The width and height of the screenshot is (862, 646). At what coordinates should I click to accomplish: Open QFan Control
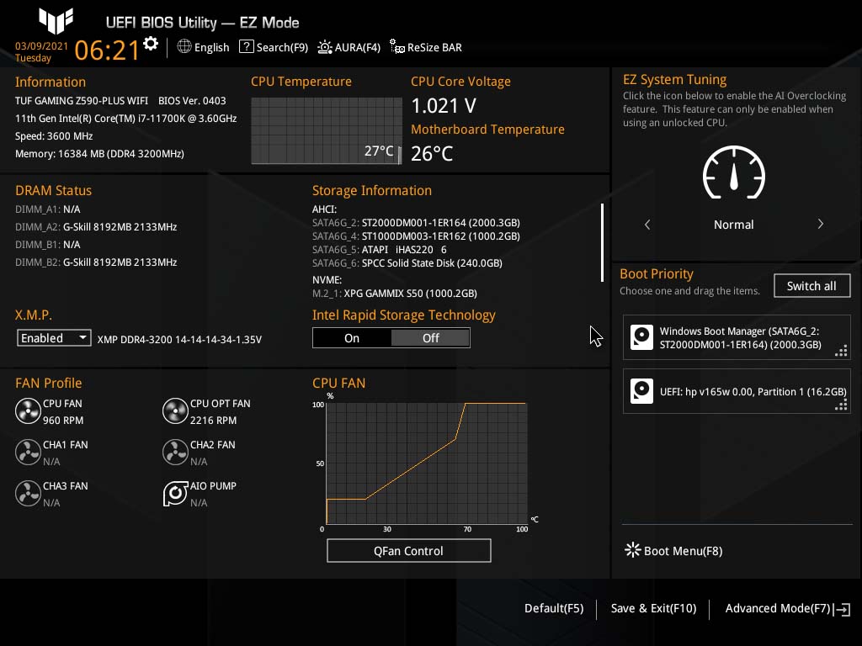[408, 550]
